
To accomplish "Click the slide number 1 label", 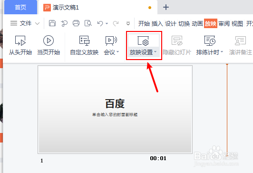I will [x=42, y=161].
